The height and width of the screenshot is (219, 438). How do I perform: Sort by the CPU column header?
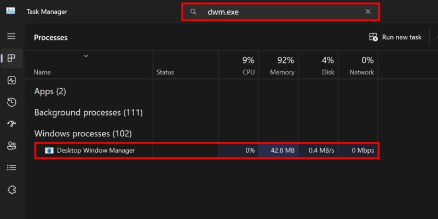pyautogui.click(x=239, y=65)
